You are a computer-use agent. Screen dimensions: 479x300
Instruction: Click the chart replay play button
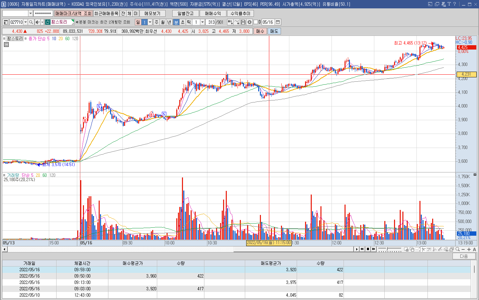357,249
